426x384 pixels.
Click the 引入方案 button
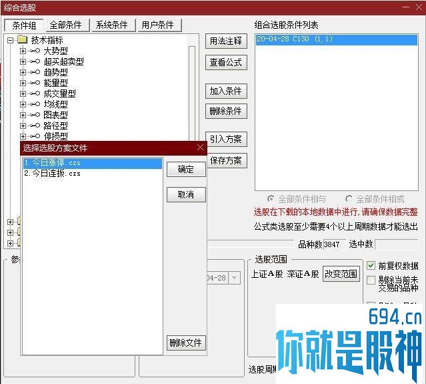(x=226, y=139)
